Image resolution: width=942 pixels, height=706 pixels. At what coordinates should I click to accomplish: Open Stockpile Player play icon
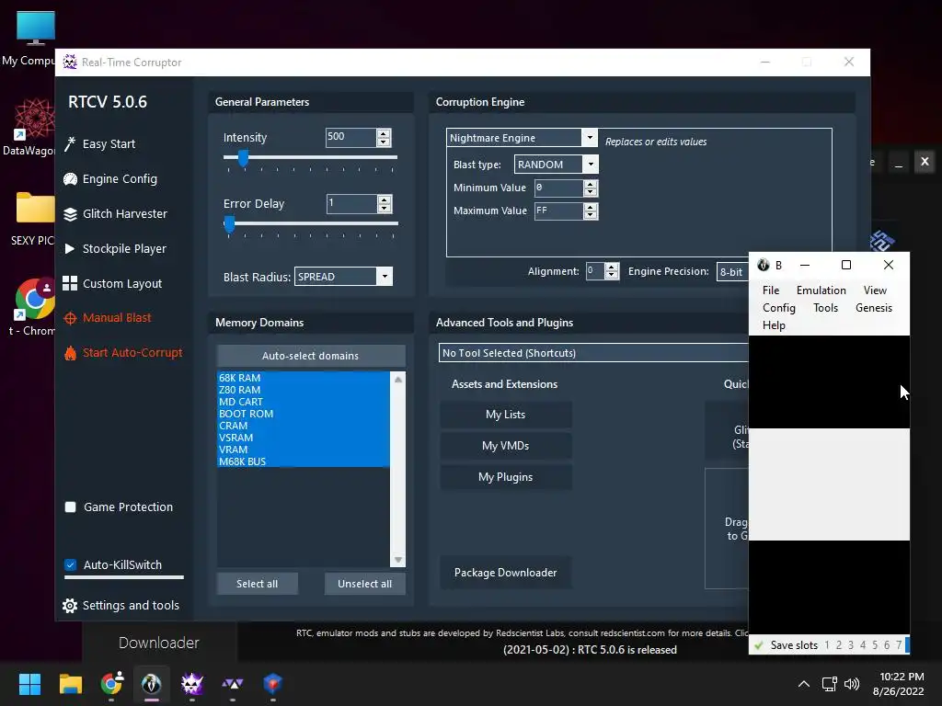(70, 248)
